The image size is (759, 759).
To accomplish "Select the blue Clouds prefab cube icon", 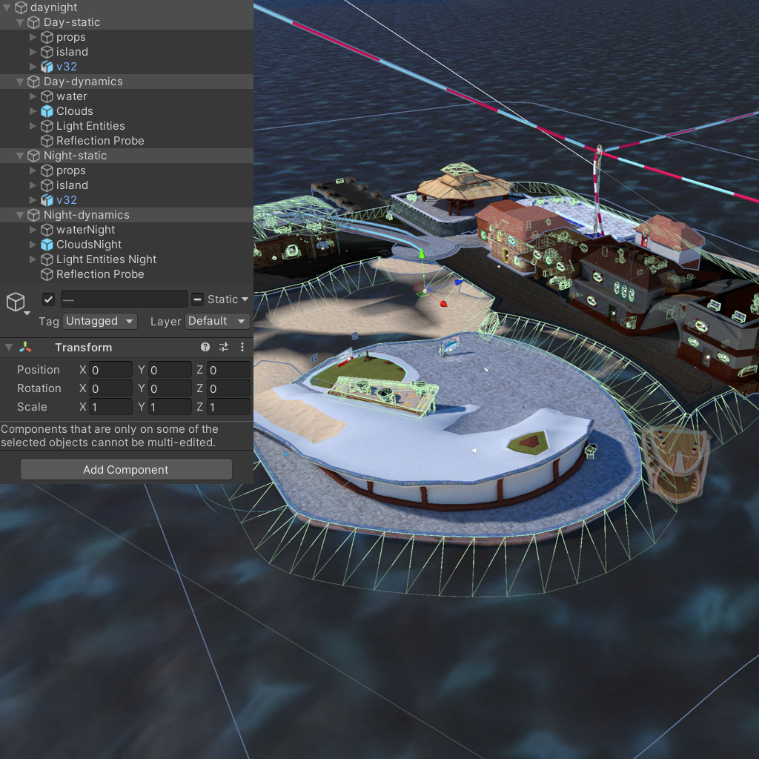I will pyautogui.click(x=47, y=111).
